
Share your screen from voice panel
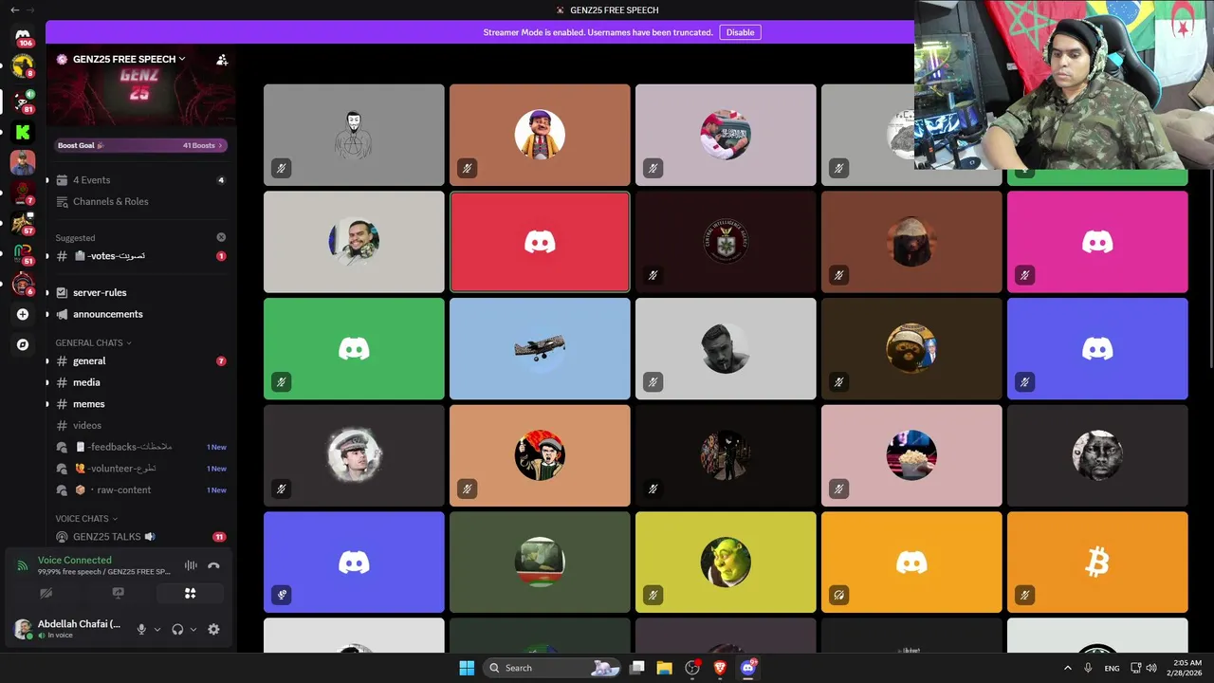pos(118,593)
